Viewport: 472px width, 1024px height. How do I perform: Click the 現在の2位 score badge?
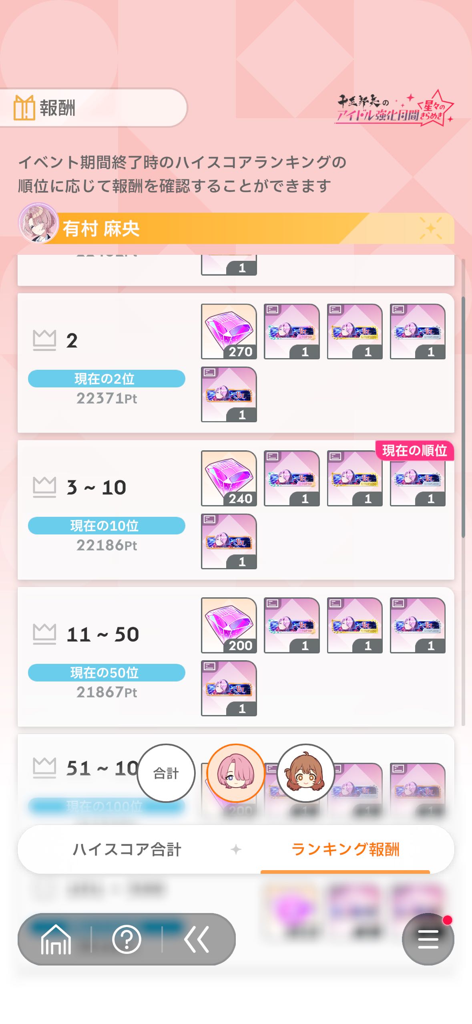pos(106,379)
